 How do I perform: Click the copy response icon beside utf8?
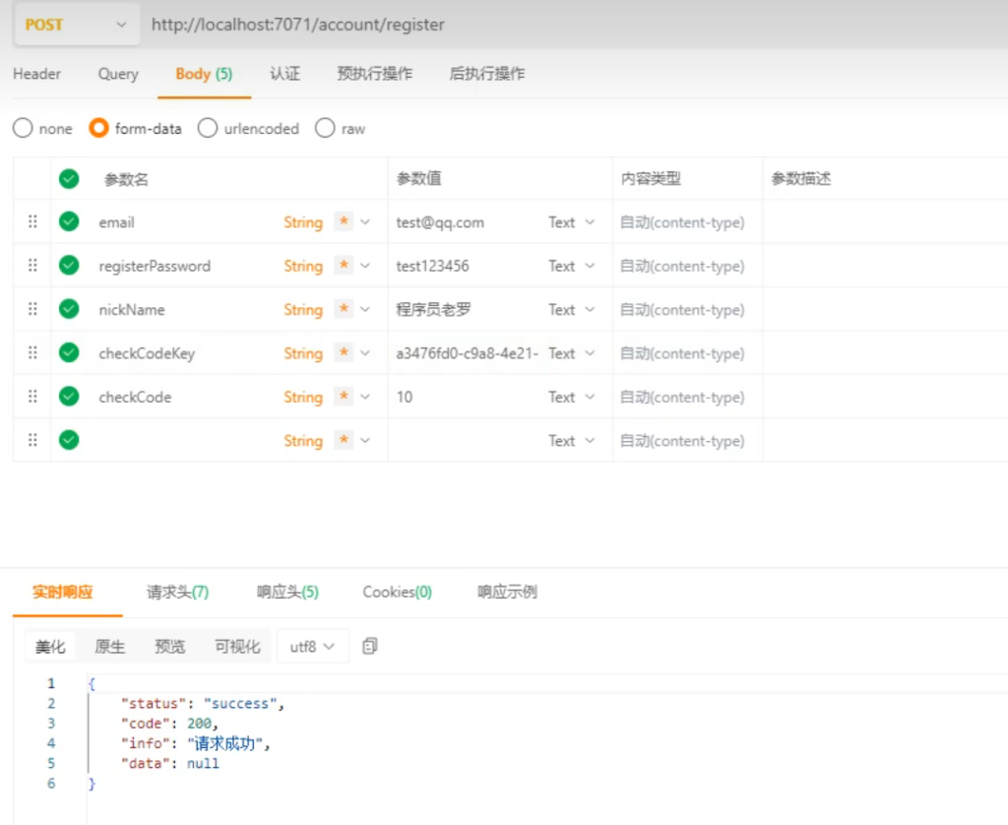370,647
